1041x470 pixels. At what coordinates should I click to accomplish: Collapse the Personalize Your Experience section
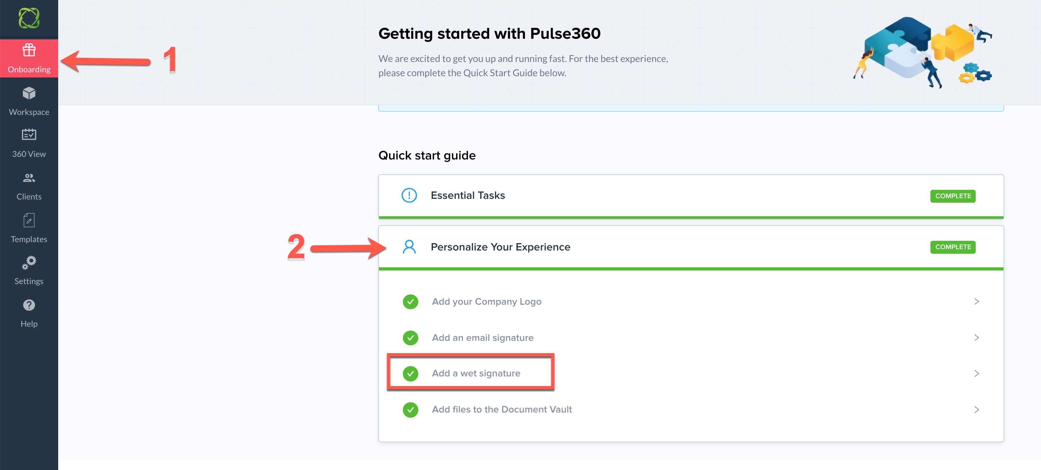point(500,247)
